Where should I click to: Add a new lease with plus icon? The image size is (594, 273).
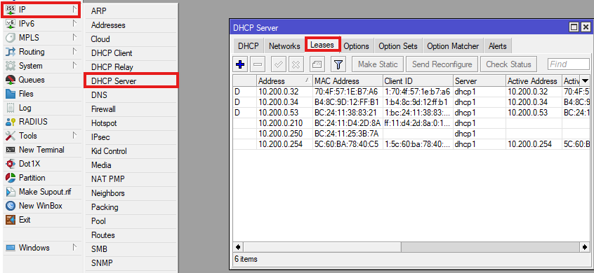[x=240, y=64]
